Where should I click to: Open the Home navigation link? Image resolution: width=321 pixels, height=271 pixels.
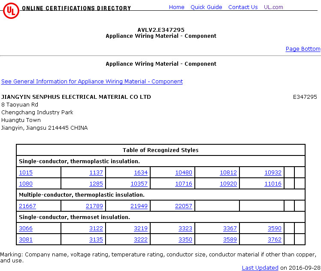(x=176, y=7)
